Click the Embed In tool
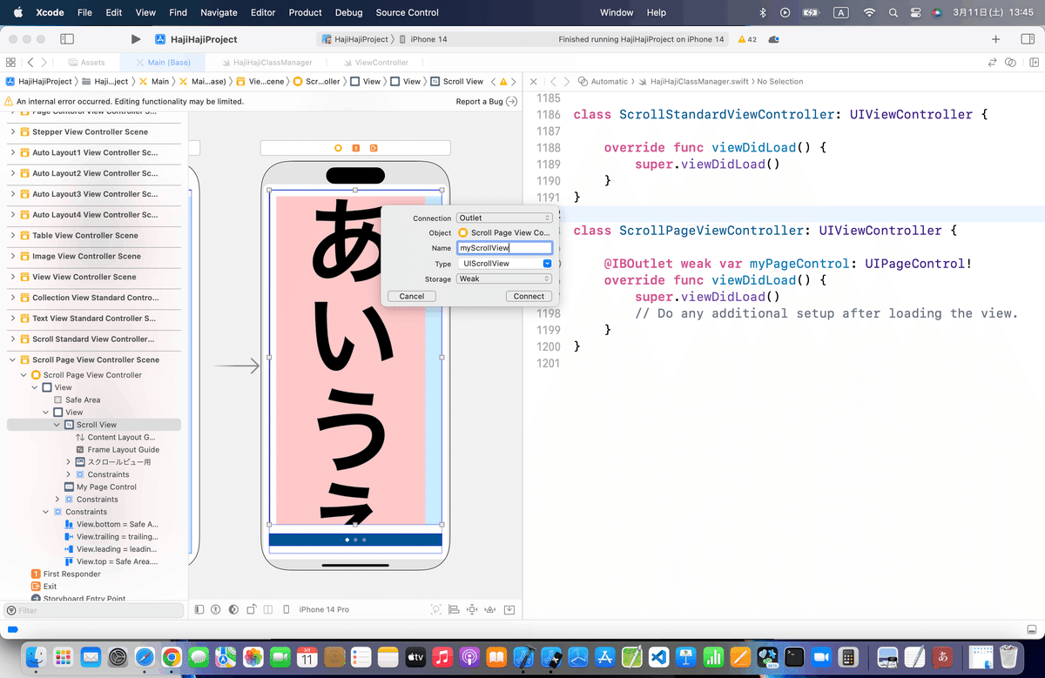 pyautogui.click(x=509, y=609)
